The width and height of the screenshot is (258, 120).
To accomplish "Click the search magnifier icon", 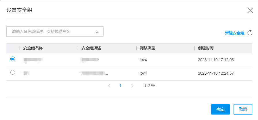I will pyautogui.click(x=97, y=32).
